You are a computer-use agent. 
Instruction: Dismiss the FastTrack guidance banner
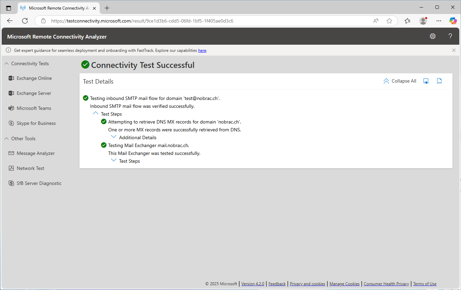pyautogui.click(x=454, y=50)
